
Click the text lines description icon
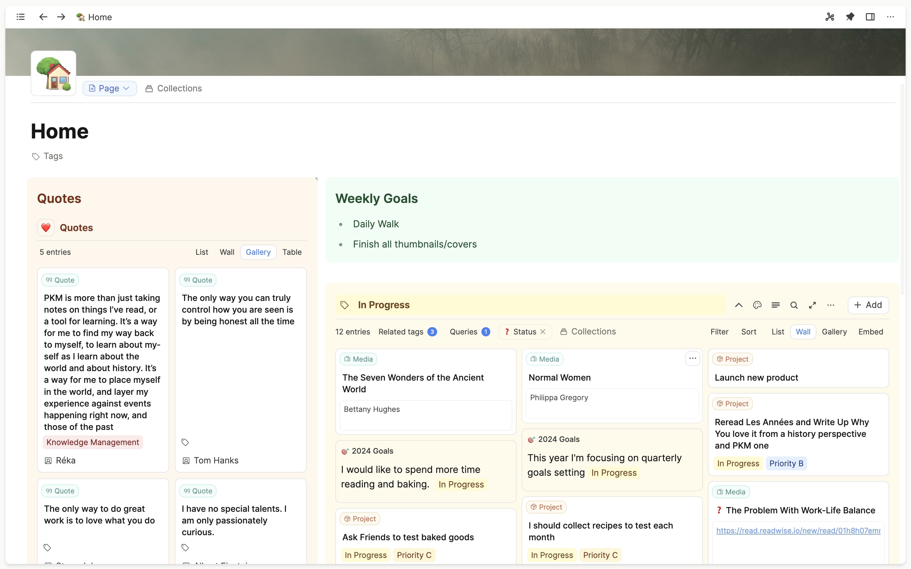click(776, 305)
